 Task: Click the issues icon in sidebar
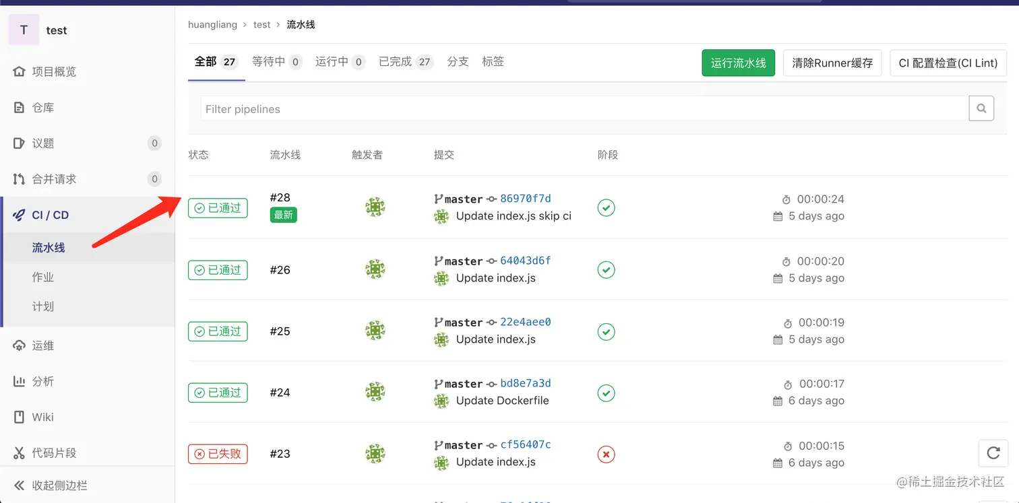[x=19, y=143]
